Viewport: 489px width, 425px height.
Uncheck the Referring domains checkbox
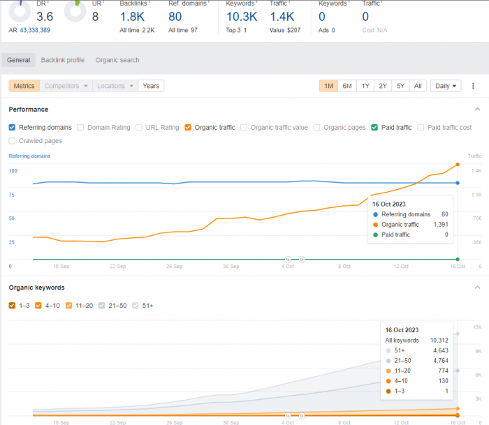pos(13,128)
